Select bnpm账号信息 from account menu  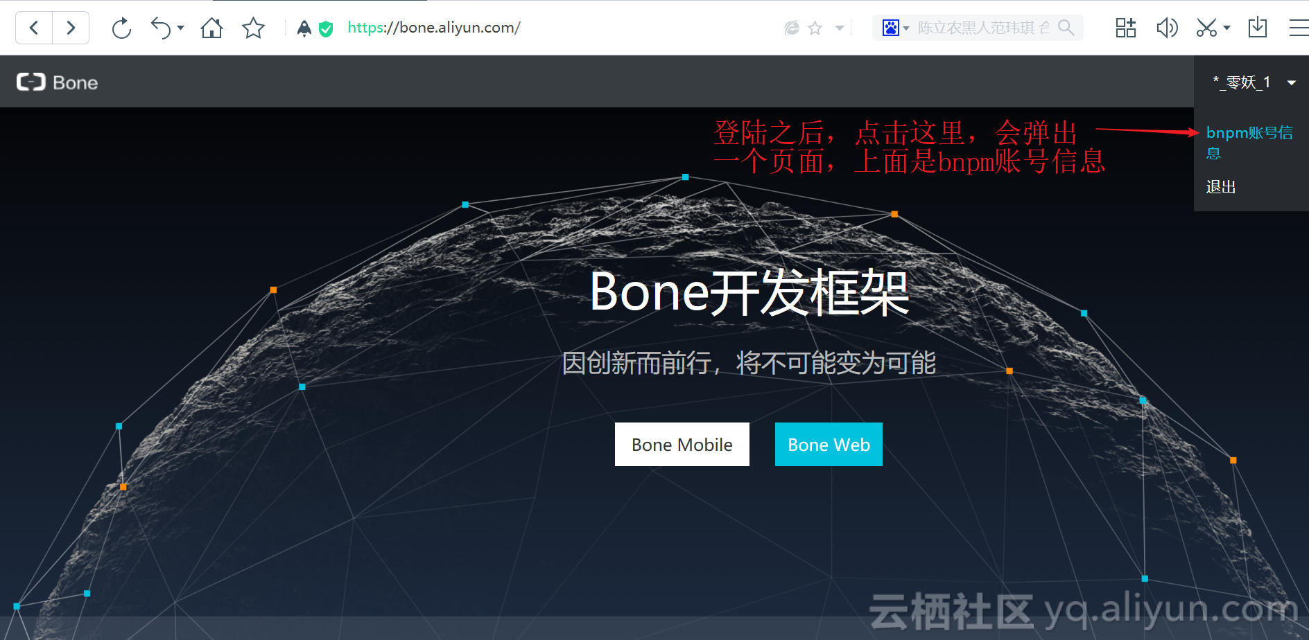click(1249, 143)
